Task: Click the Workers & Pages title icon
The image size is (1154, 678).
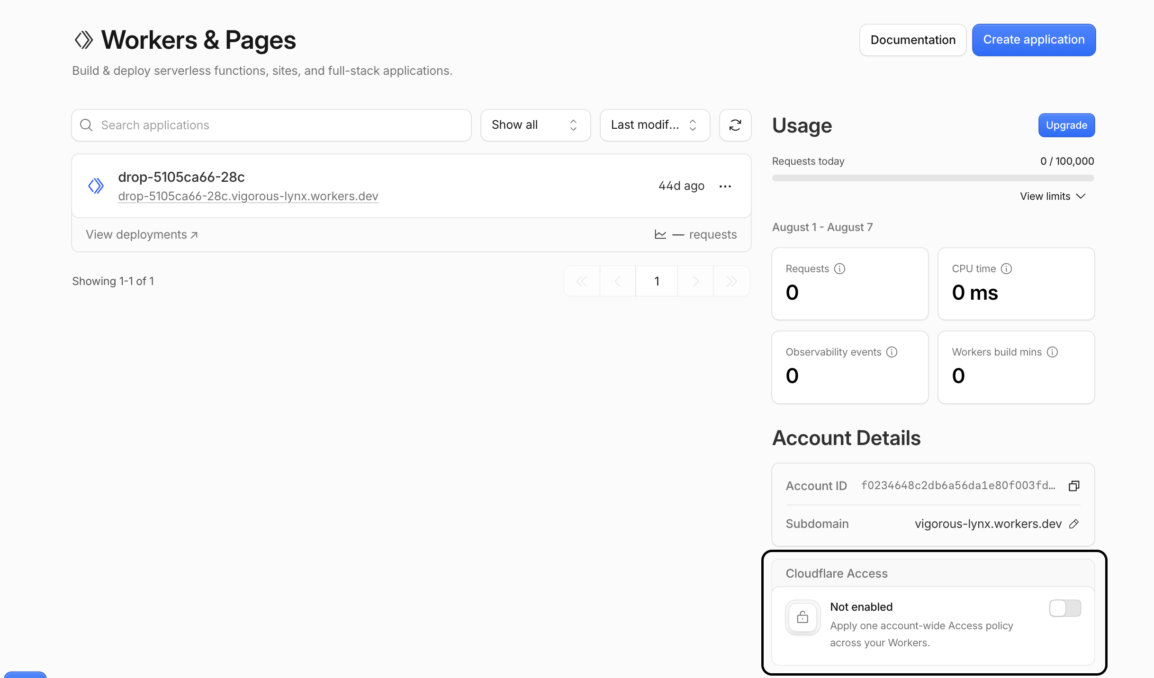Action: pyautogui.click(x=84, y=40)
